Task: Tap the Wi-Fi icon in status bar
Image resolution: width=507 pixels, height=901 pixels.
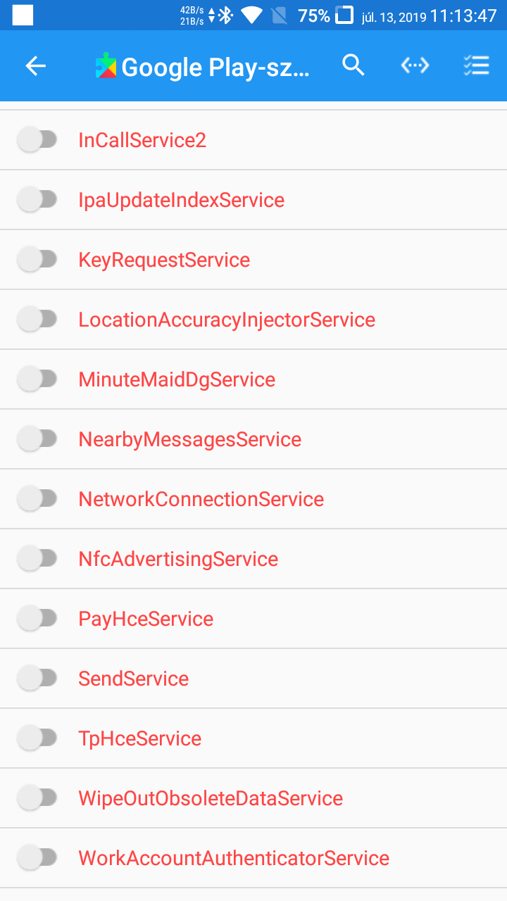Action: [x=251, y=15]
